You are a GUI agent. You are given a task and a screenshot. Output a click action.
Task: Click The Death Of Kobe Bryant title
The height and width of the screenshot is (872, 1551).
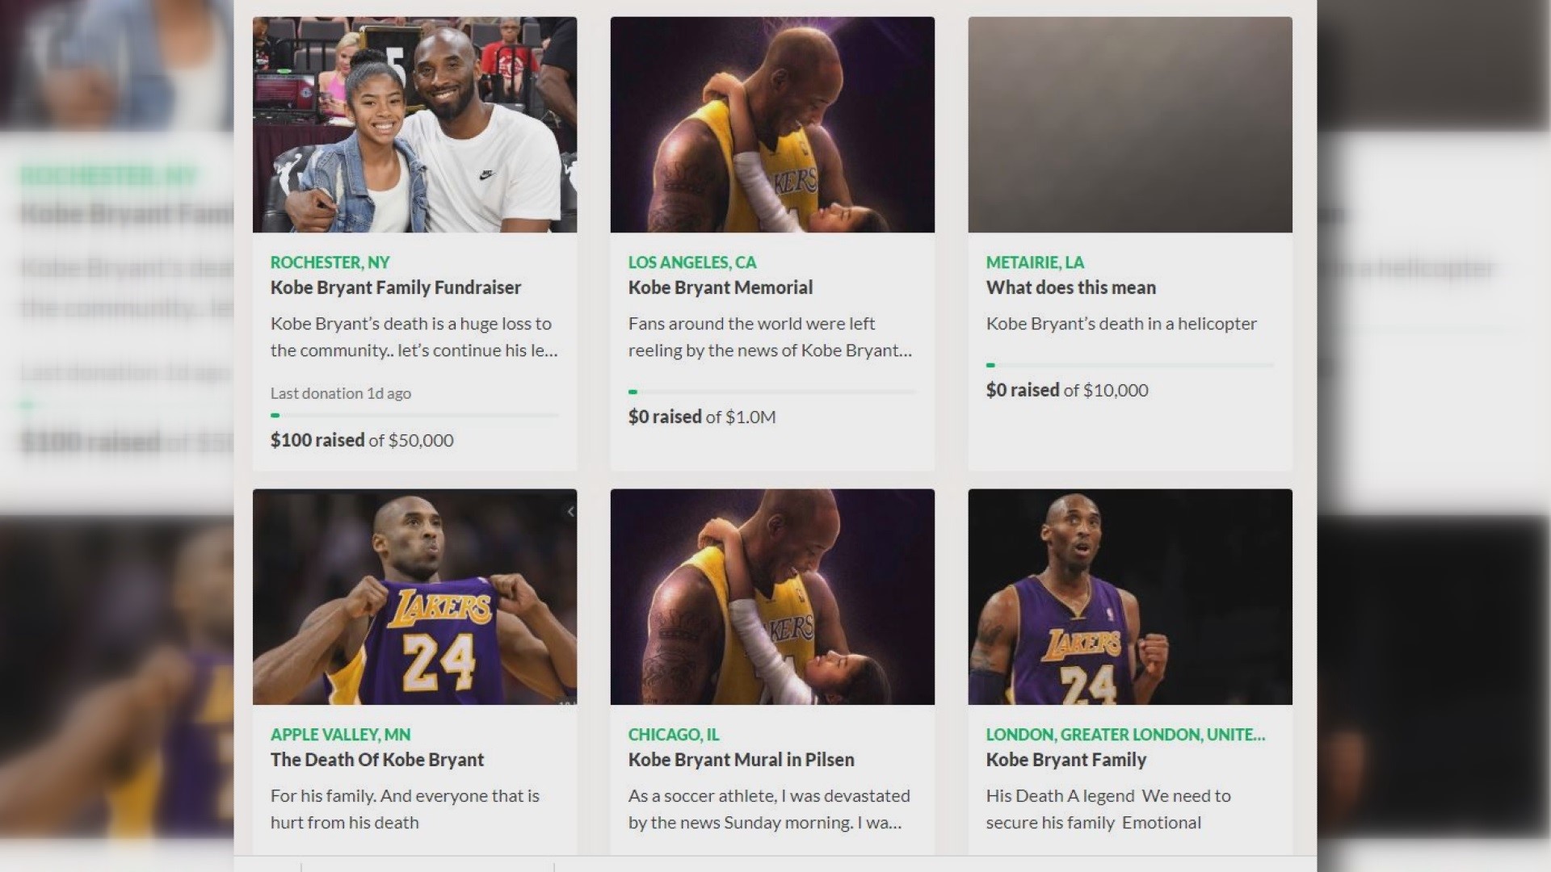pyautogui.click(x=377, y=760)
